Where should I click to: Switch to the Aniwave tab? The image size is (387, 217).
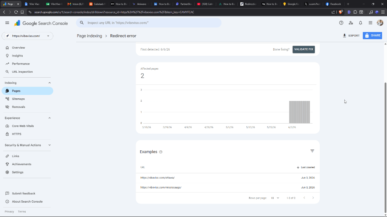click(x=141, y=4)
